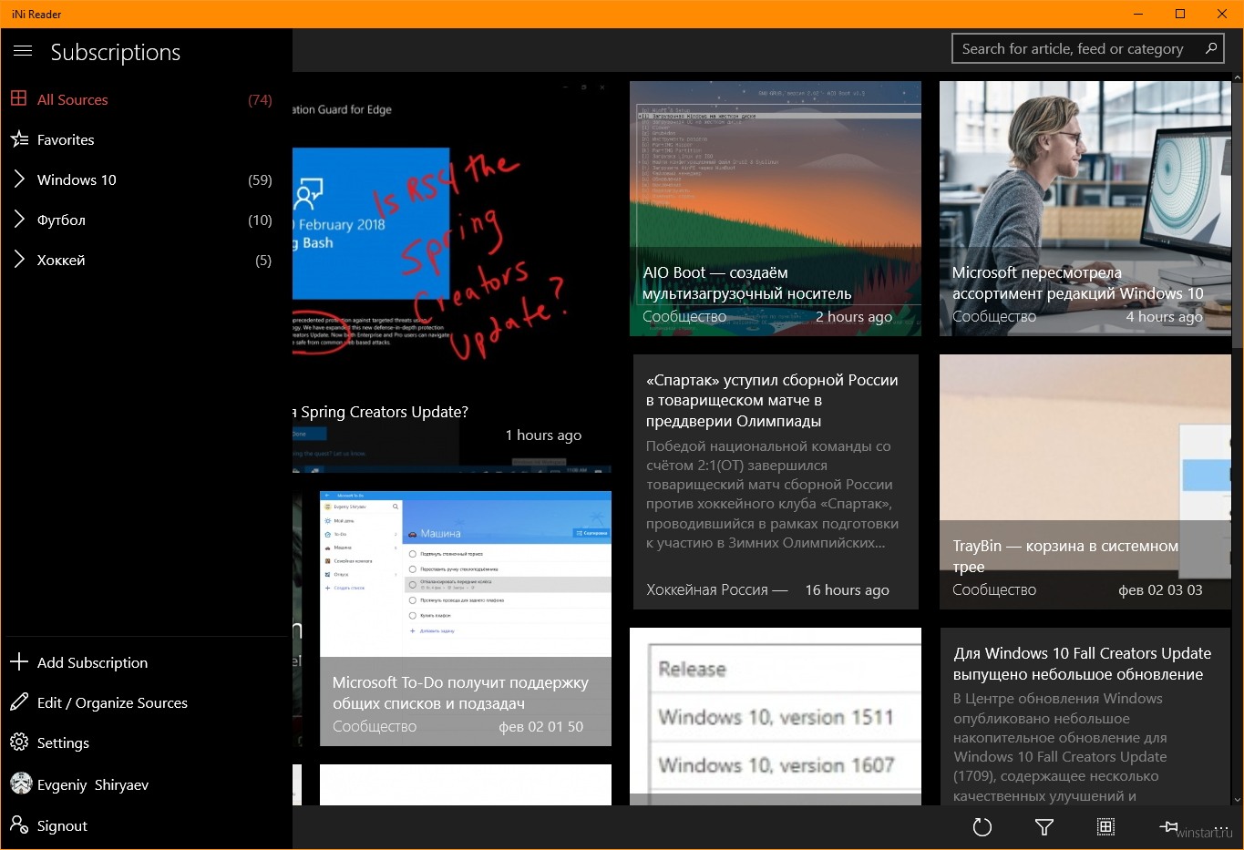1244x850 pixels.
Task: Open the three-dots more options
Action: click(x=1221, y=827)
